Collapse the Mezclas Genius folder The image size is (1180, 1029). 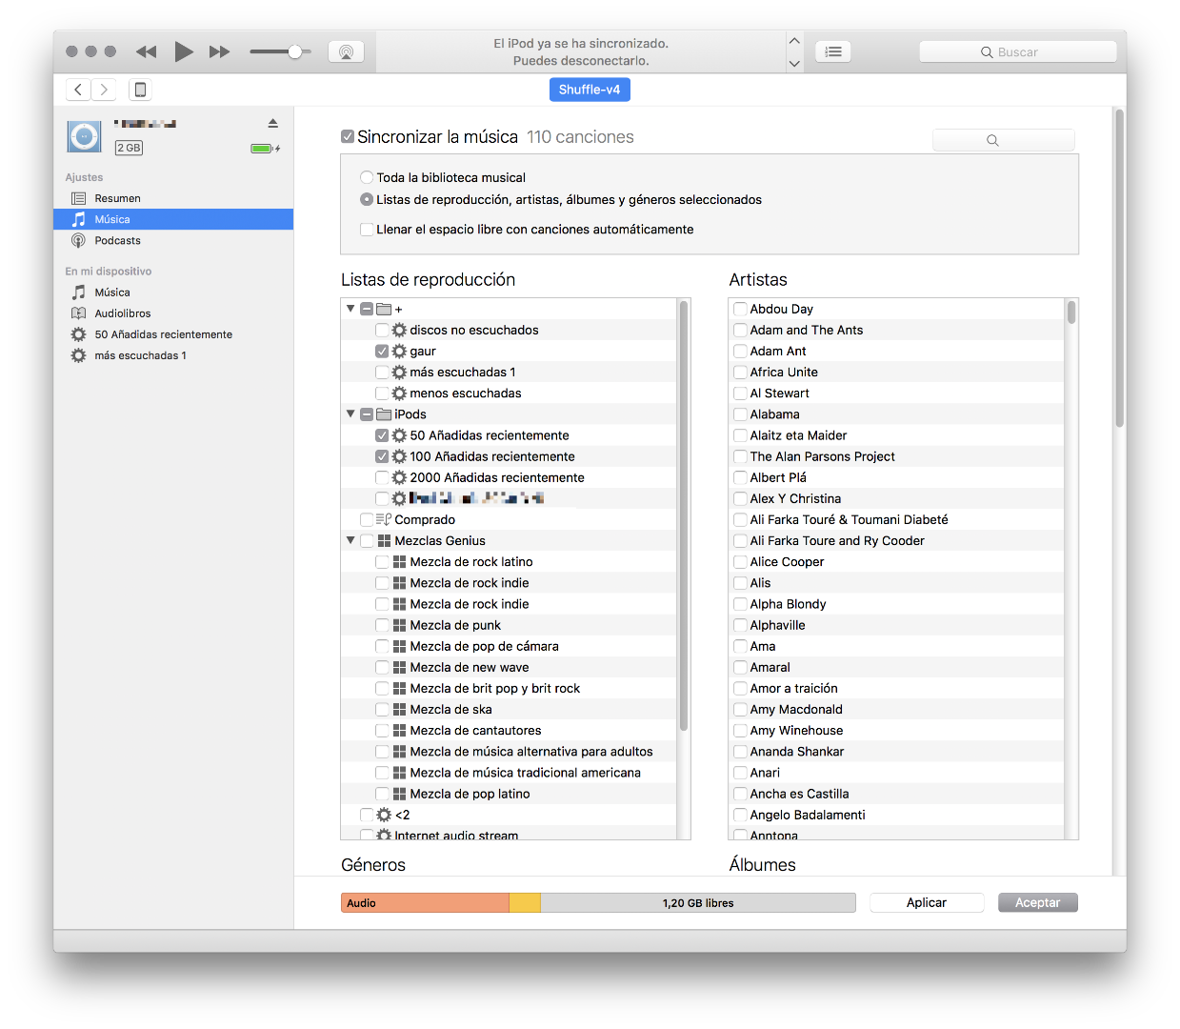coord(350,540)
